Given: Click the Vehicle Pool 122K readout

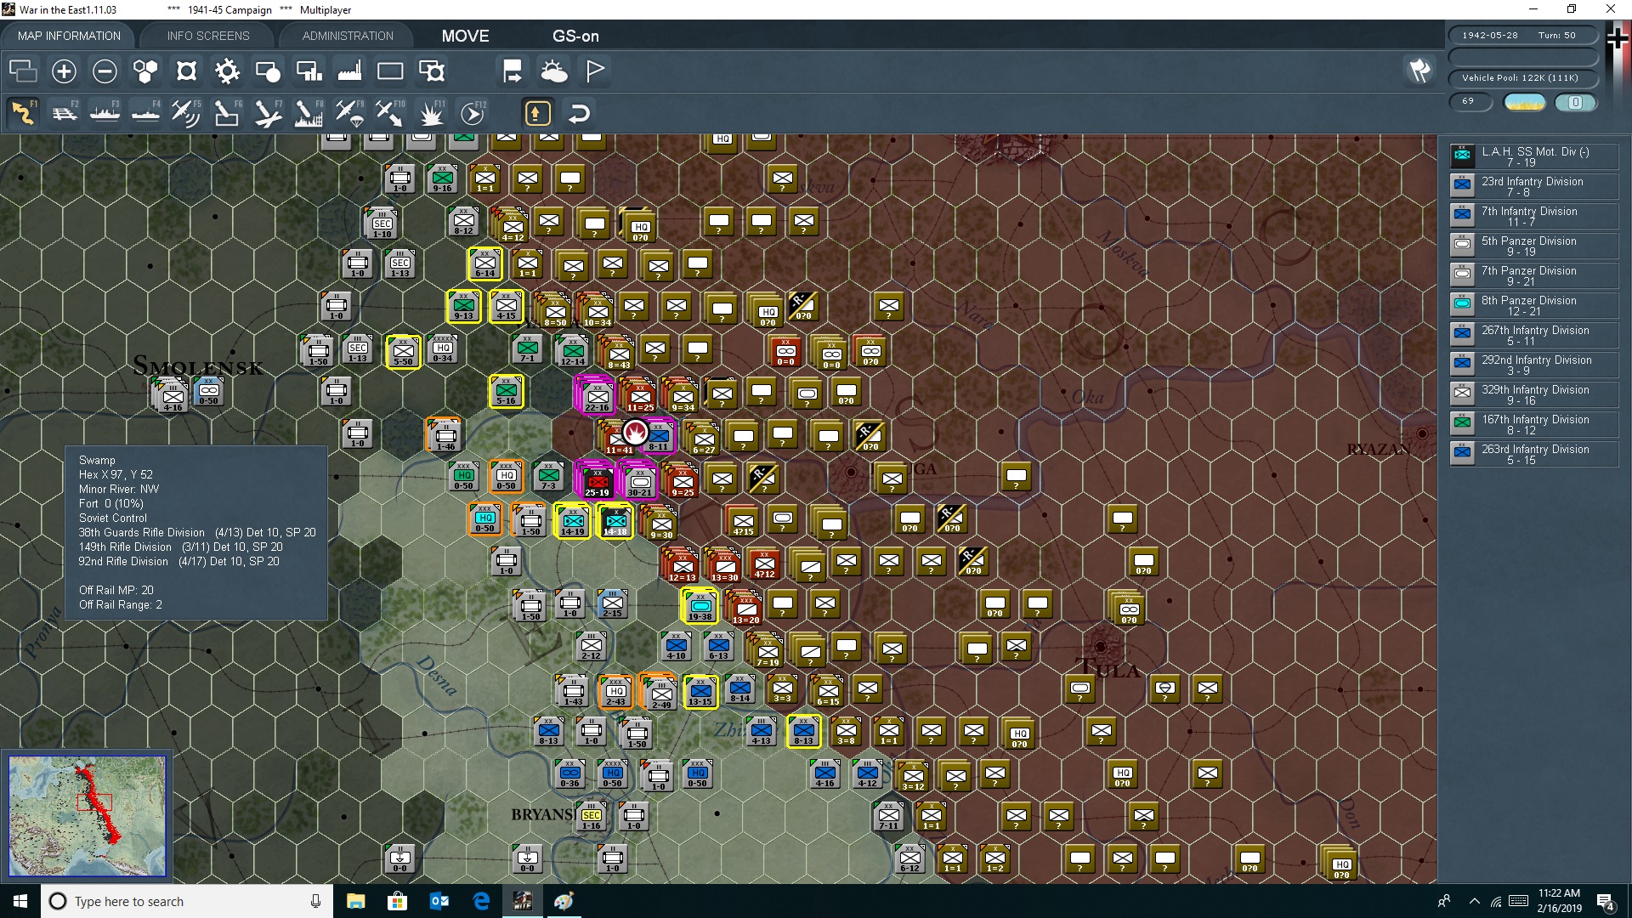Looking at the screenshot, I should tap(1521, 78).
